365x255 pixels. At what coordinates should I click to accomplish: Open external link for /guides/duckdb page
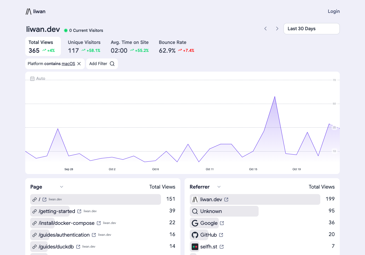(78, 247)
